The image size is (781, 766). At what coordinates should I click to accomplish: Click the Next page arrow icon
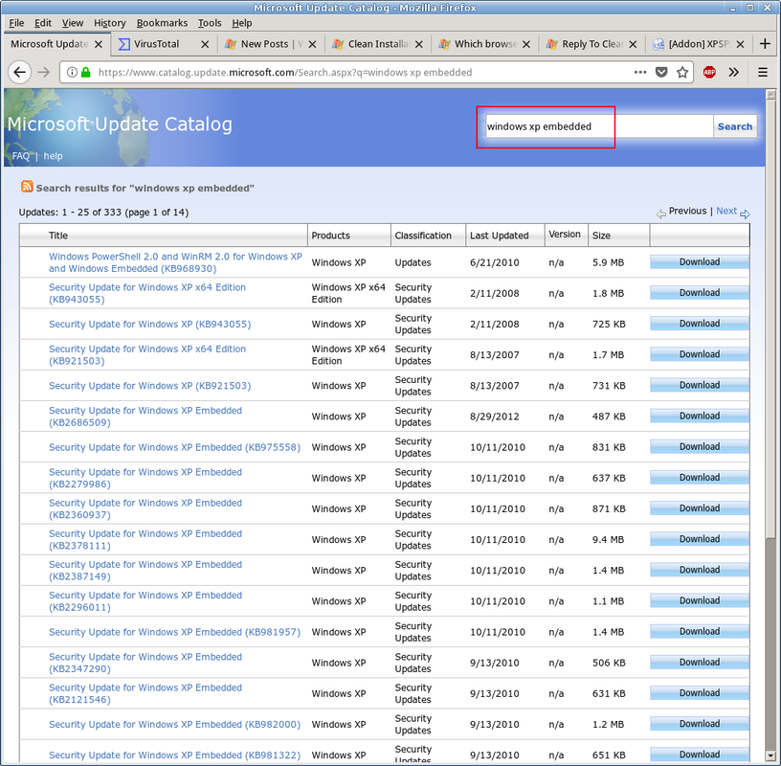pos(745,214)
